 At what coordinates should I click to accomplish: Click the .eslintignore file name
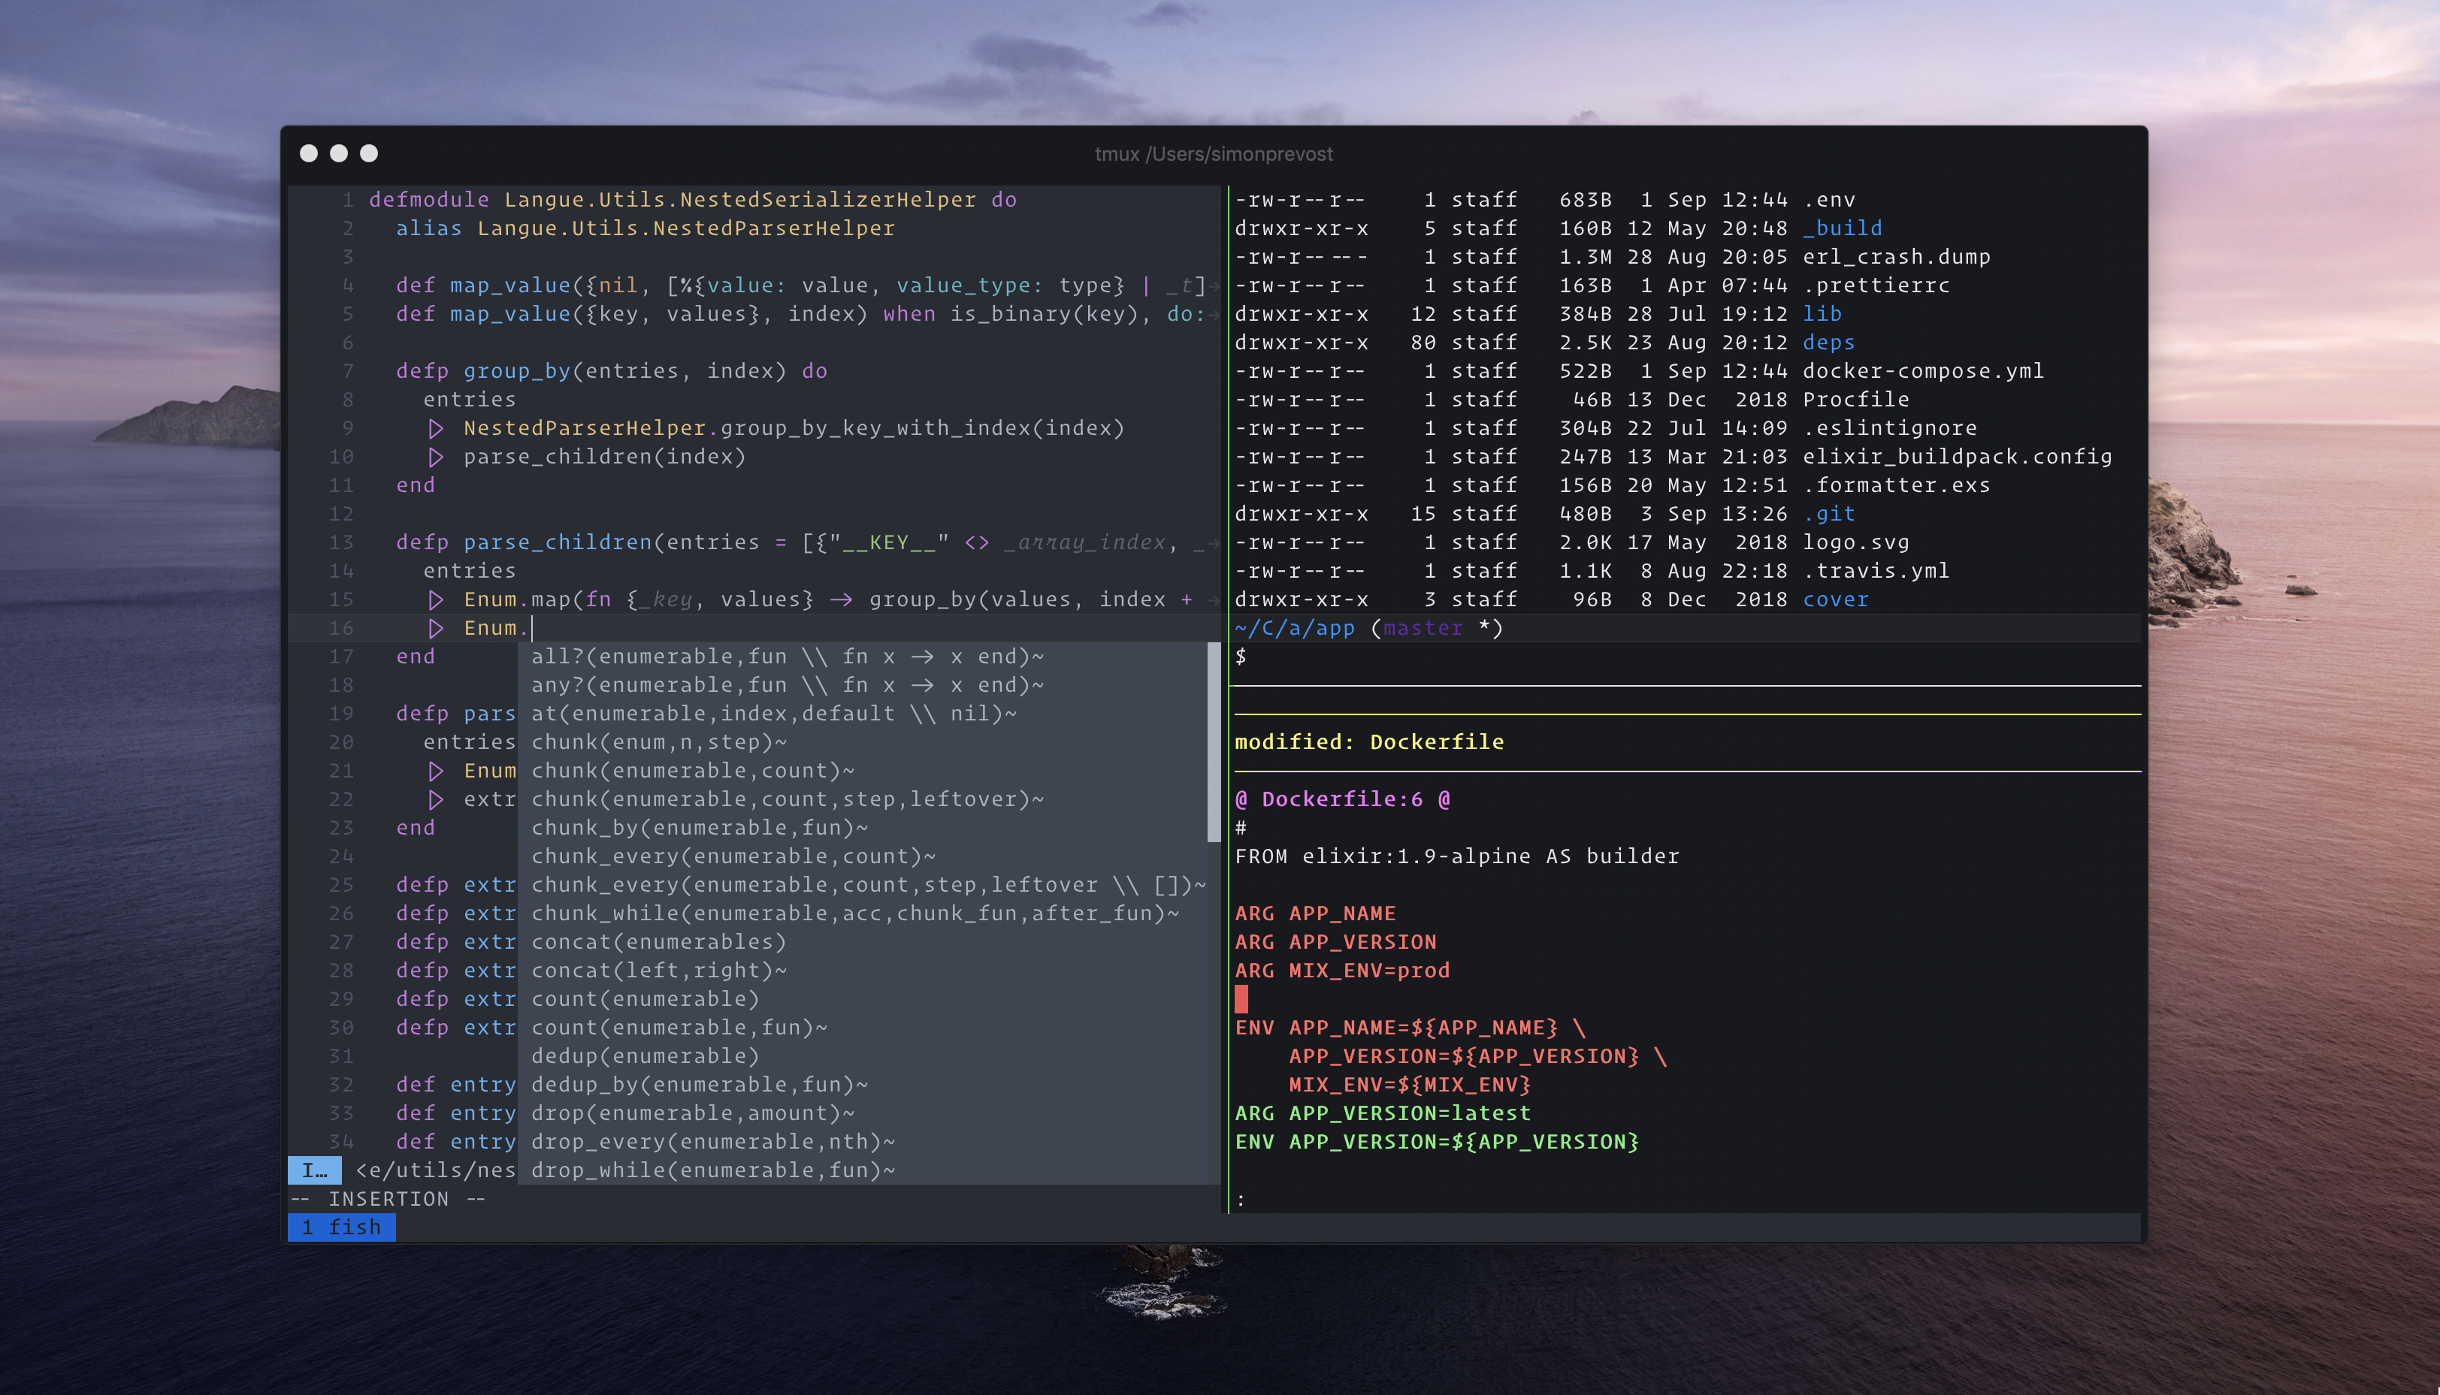[1889, 428]
